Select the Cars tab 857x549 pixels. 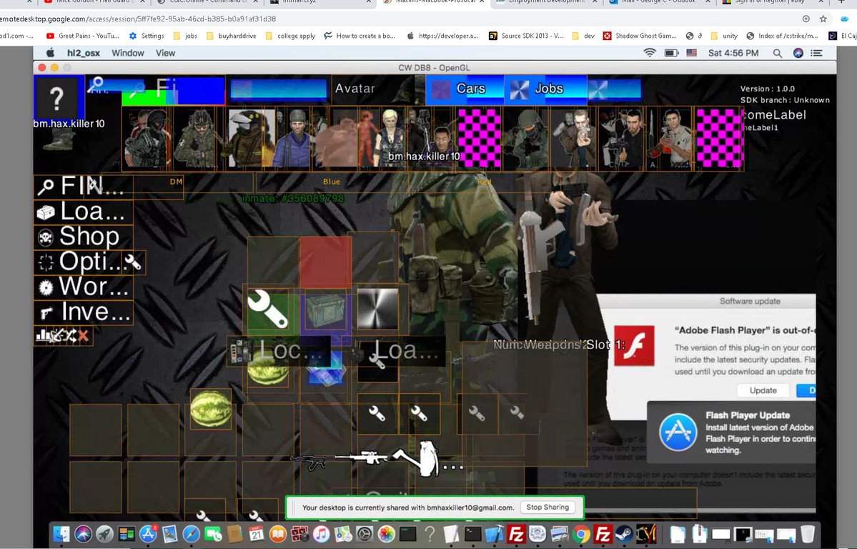point(465,89)
